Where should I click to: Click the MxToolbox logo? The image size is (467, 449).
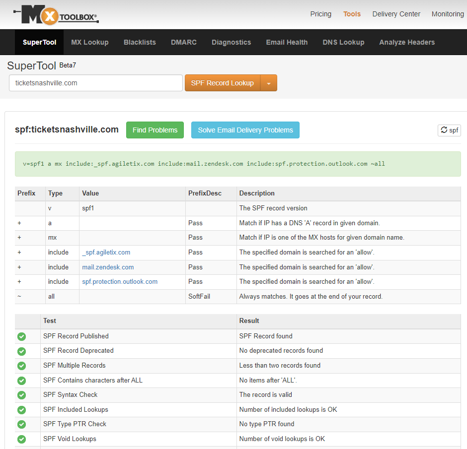(56, 15)
